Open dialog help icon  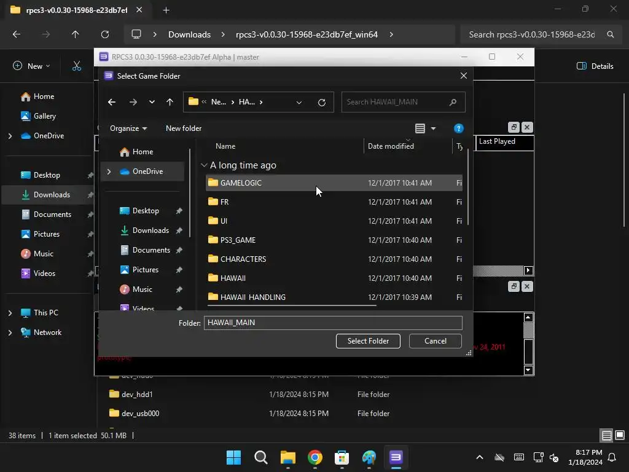[x=458, y=128]
